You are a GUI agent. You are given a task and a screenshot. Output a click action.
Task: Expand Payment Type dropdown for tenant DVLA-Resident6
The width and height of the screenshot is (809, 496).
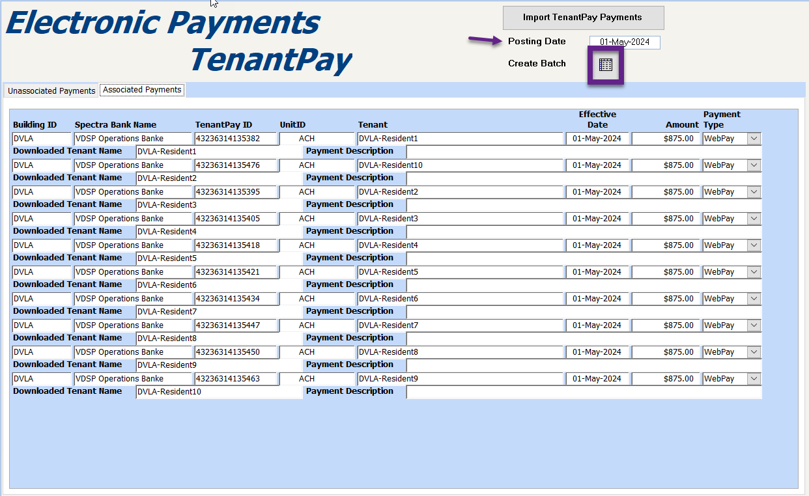coord(754,299)
